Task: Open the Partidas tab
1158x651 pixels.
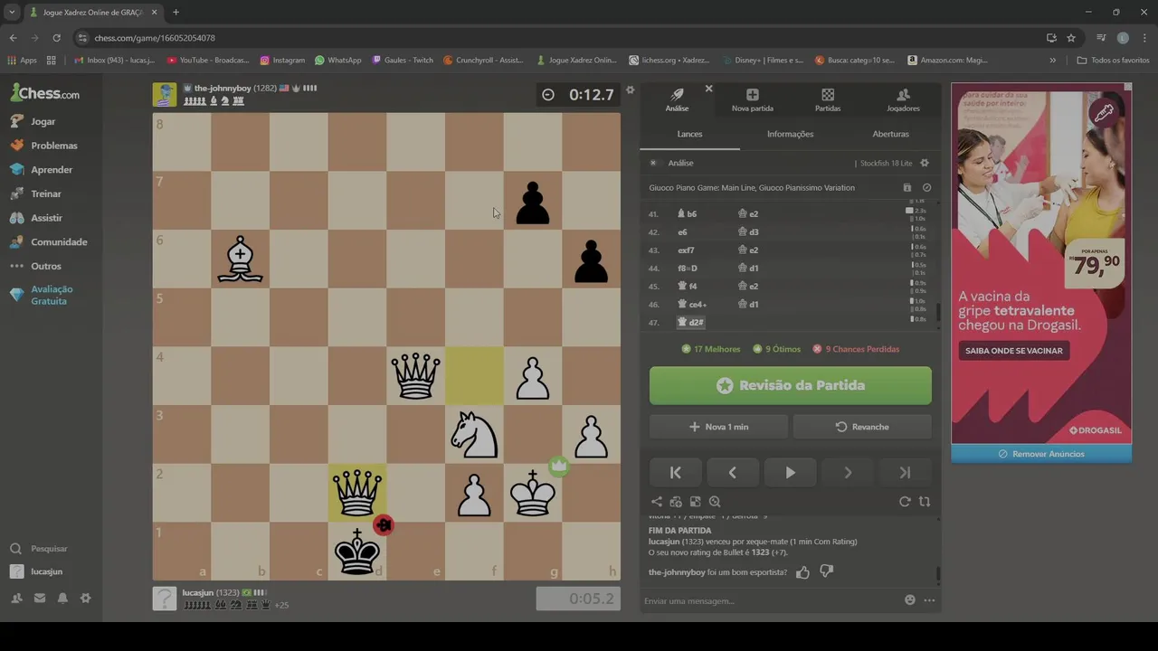Action: coord(827,99)
